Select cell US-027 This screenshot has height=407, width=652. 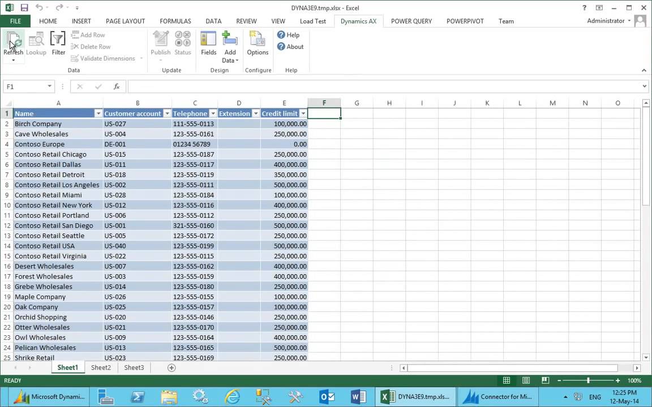(x=137, y=124)
